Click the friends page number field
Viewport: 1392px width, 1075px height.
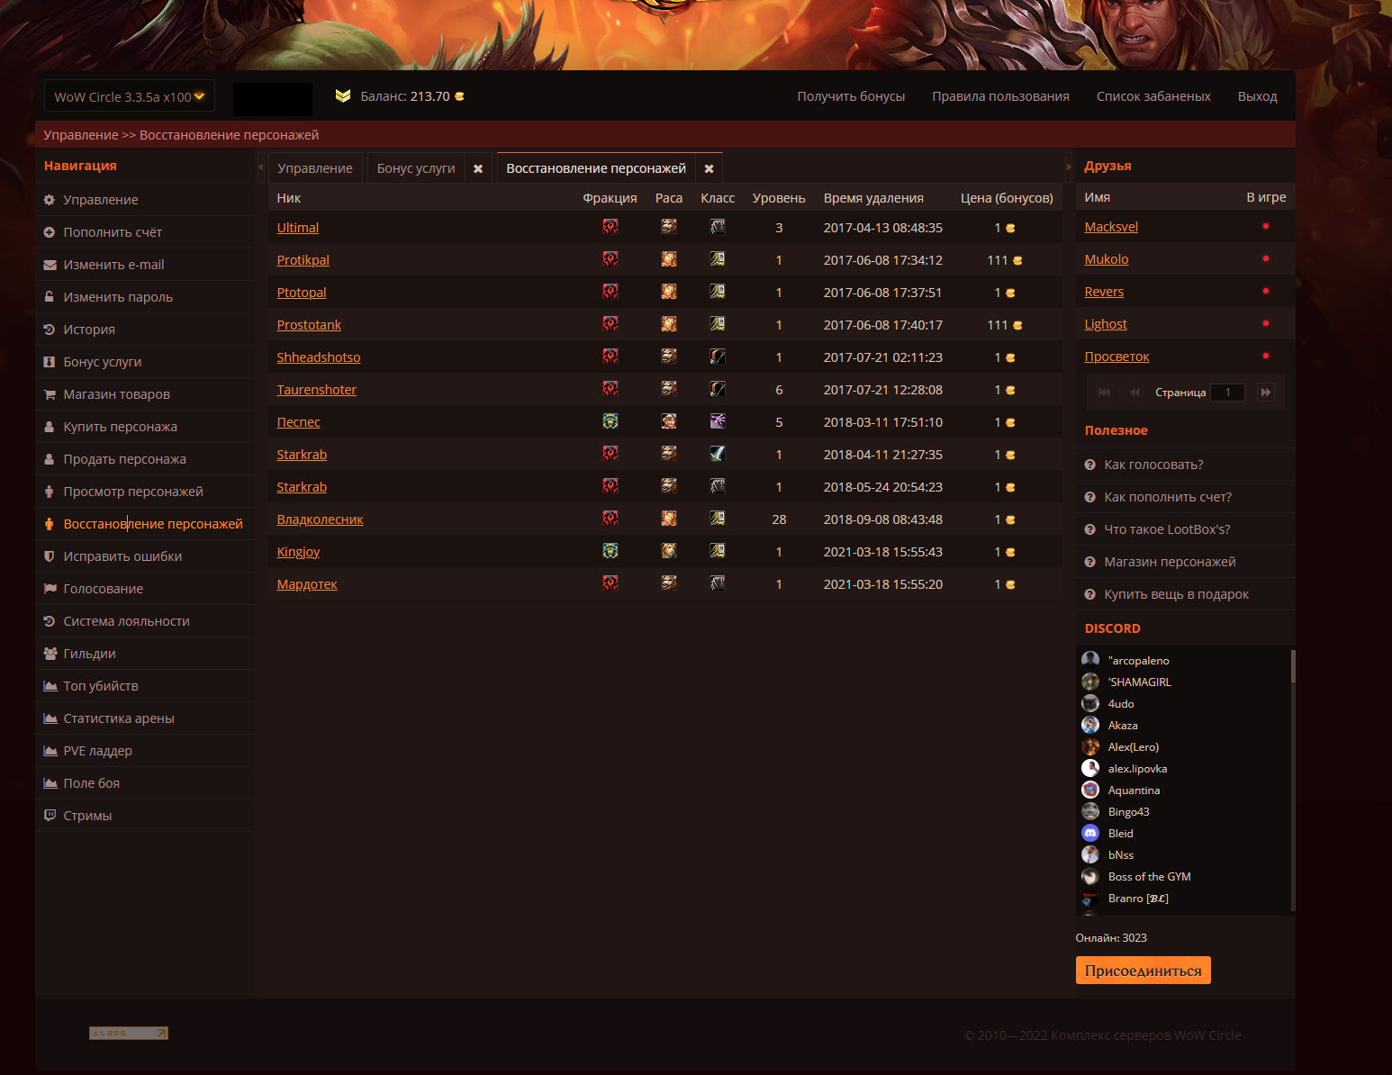point(1227,392)
